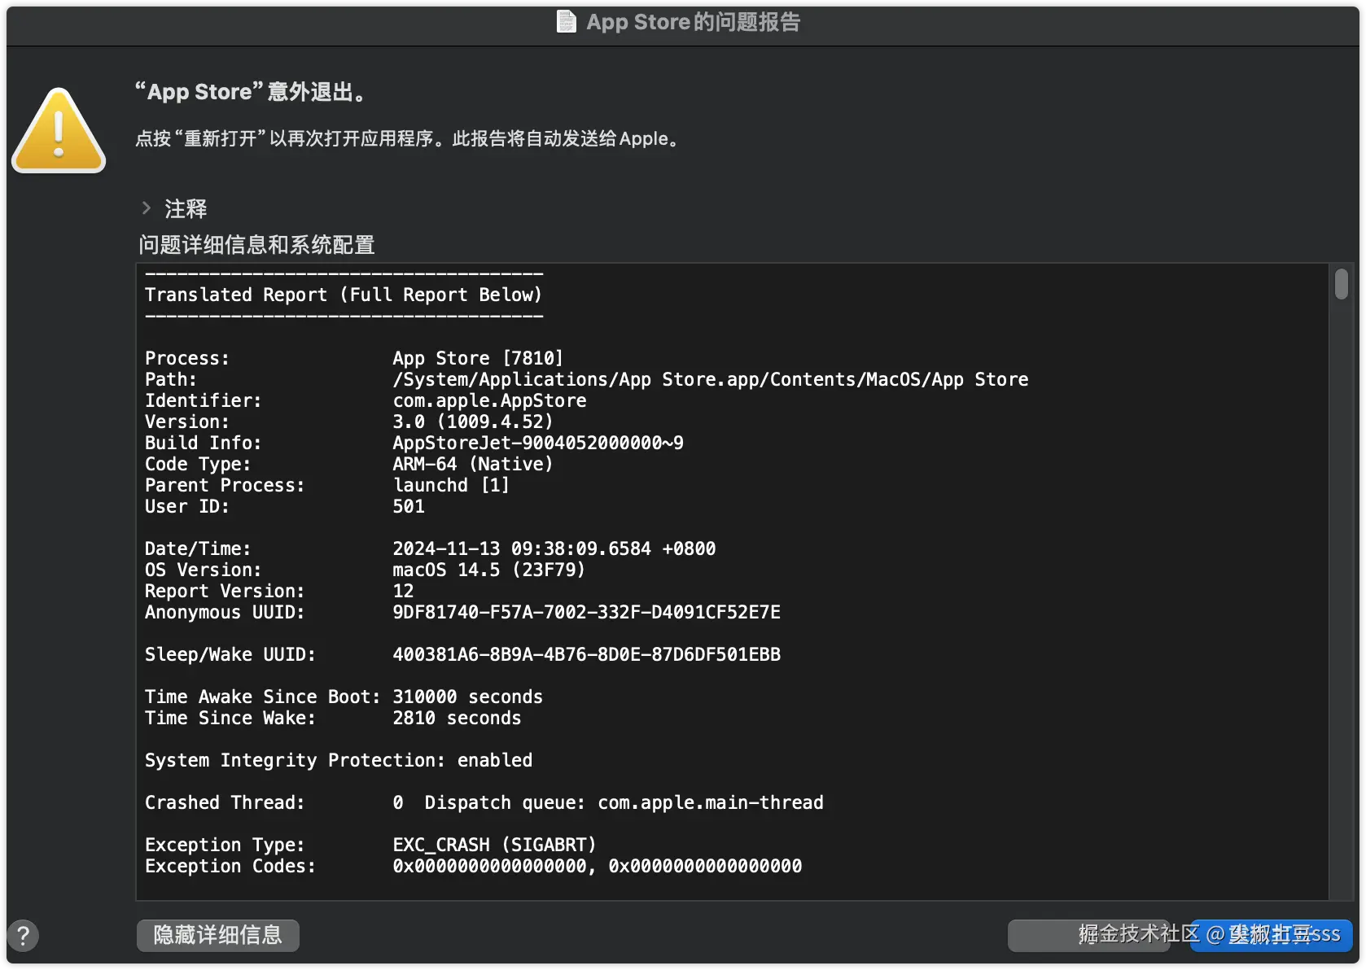Click the yellow warning triangle icon

(x=59, y=130)
